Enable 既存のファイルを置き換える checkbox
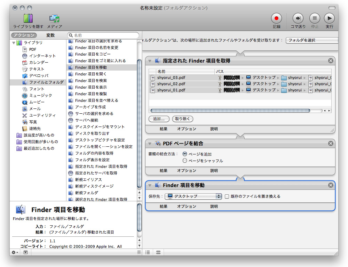 (x=227, y=196)
